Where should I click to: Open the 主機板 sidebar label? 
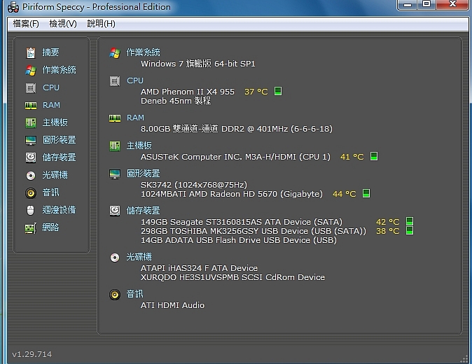click(x=55, y=122)
